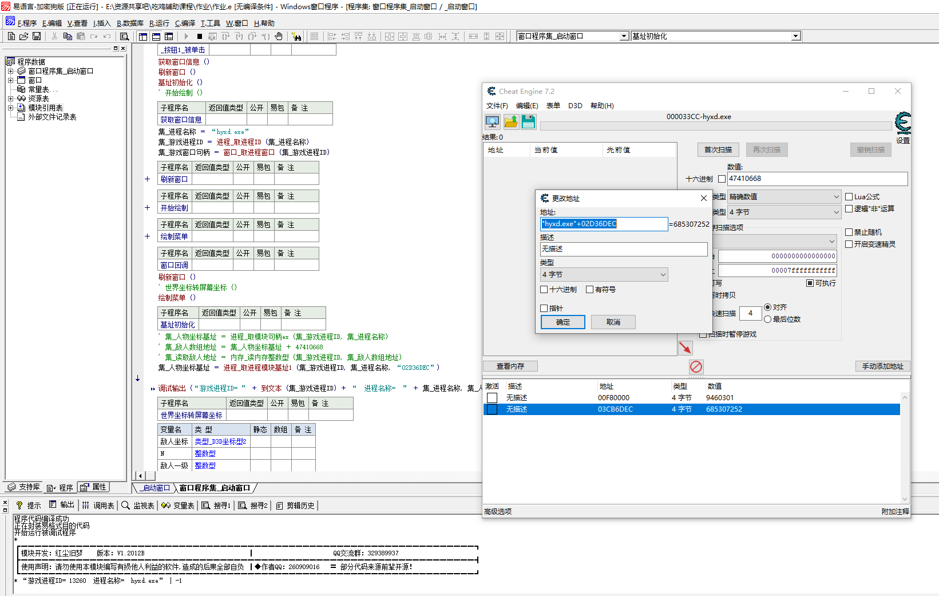Click the Redo arrow icon in toolbar
Image resolution: width=939 pixels, height=596 pixels.
[x=94, y=36]
